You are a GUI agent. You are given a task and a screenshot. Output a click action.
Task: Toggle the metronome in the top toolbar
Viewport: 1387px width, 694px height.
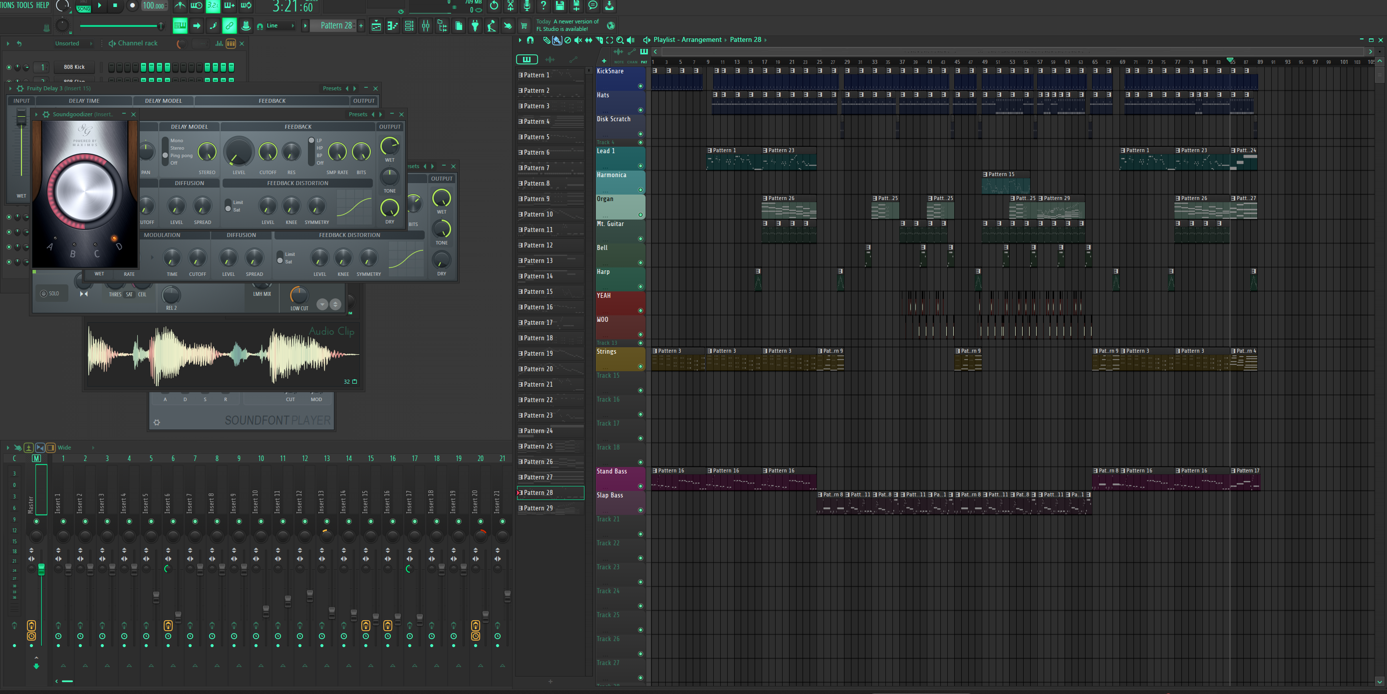point(180,5)
